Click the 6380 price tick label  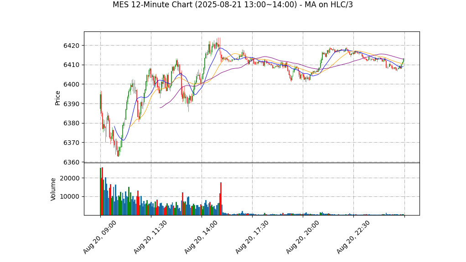(71, 123)
